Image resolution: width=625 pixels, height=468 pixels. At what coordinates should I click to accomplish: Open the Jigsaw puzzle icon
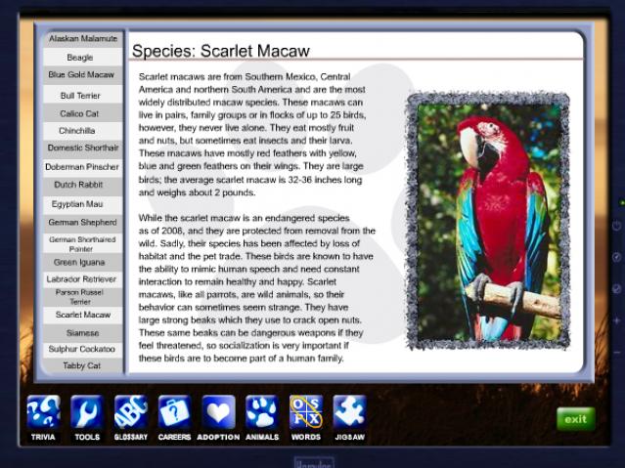pyautogui.click(x=349, y=412)
